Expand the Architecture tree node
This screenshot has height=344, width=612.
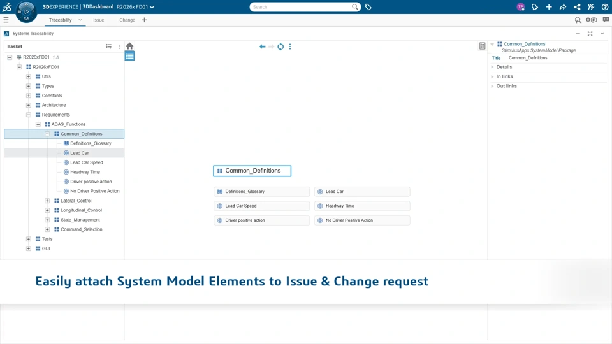tap(29, 105)
